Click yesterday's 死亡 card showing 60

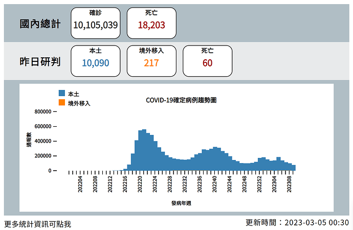point(207,61)
